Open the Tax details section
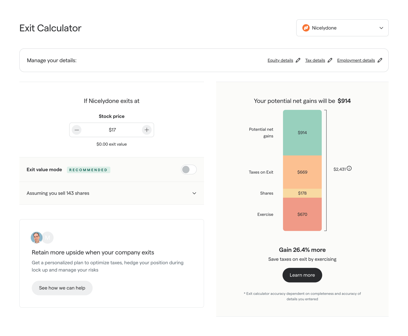This screenshot has height=336, width=408. (316, 60)
